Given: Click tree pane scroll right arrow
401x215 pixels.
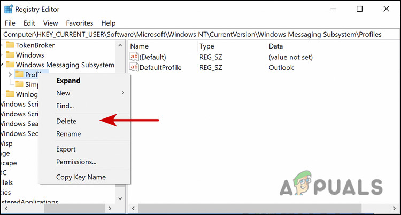Looking at the screenshot, I should coord(110,209).
